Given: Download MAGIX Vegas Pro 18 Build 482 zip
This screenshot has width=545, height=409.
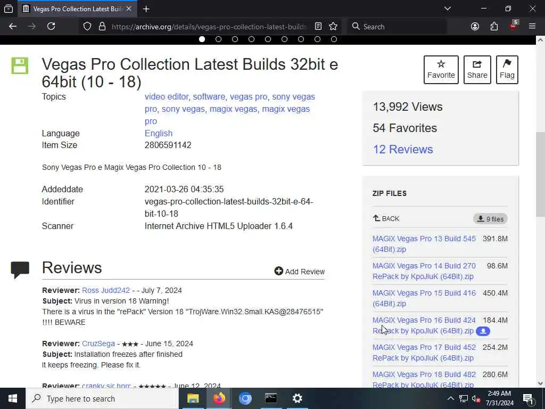Looking at the screenshot, I should (424, 379).
